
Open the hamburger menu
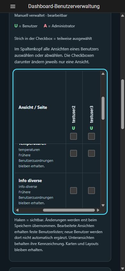tap(13, 6)
